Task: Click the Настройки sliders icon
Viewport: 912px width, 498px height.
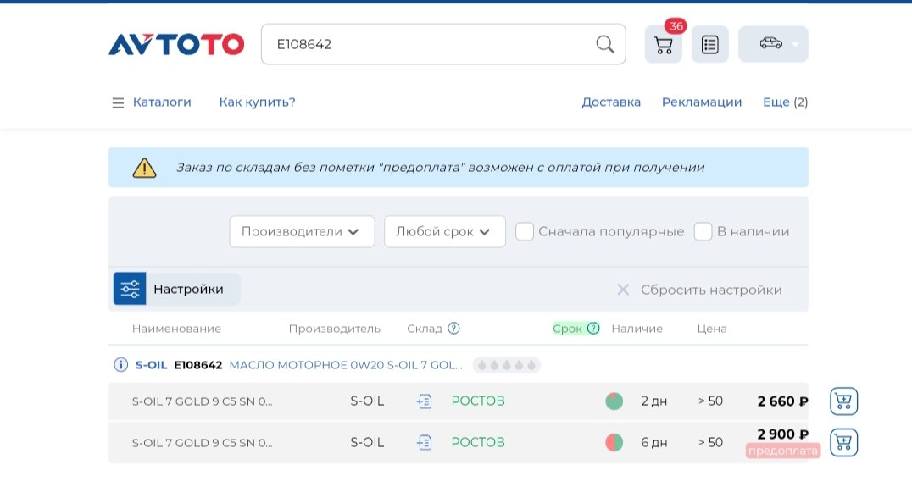Action: click(x=130, y=289)
